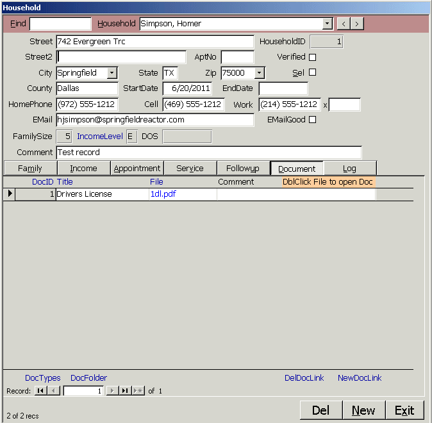Check the Sel checkbox

(313, 72)
